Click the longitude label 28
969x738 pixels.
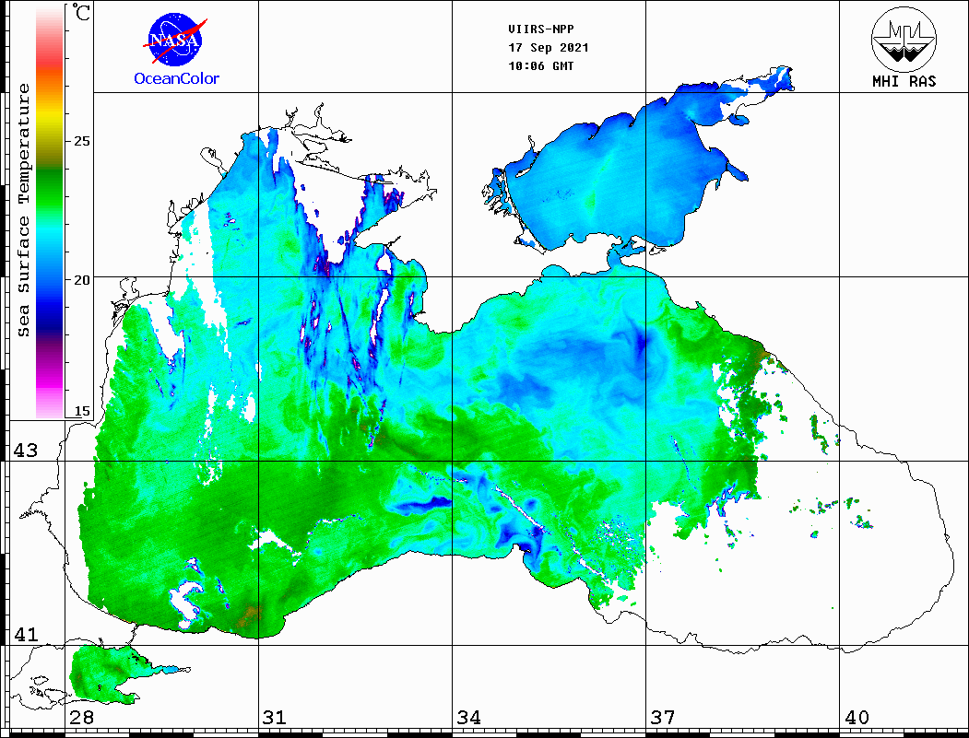point(81,717)
